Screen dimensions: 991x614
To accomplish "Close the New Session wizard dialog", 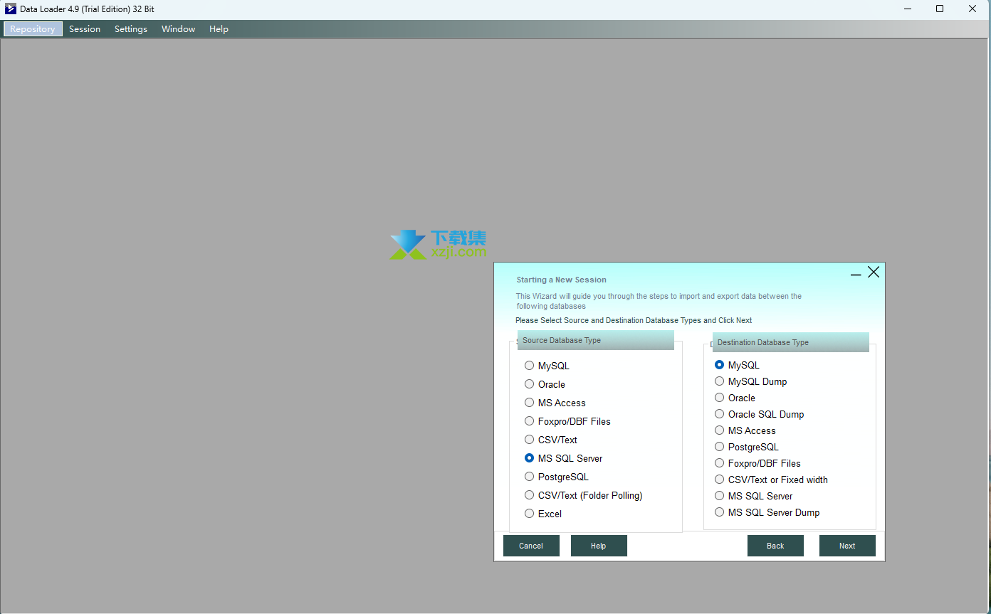I will tap(874, 272).
